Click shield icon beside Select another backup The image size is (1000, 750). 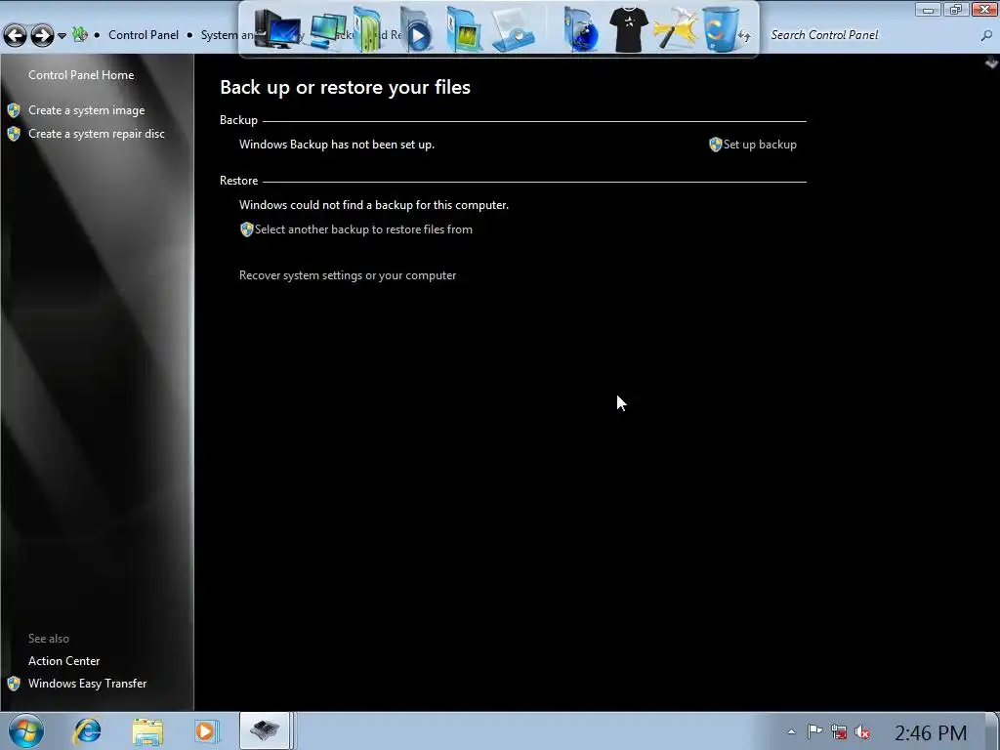pyautogui.click(x=247, y=229)
